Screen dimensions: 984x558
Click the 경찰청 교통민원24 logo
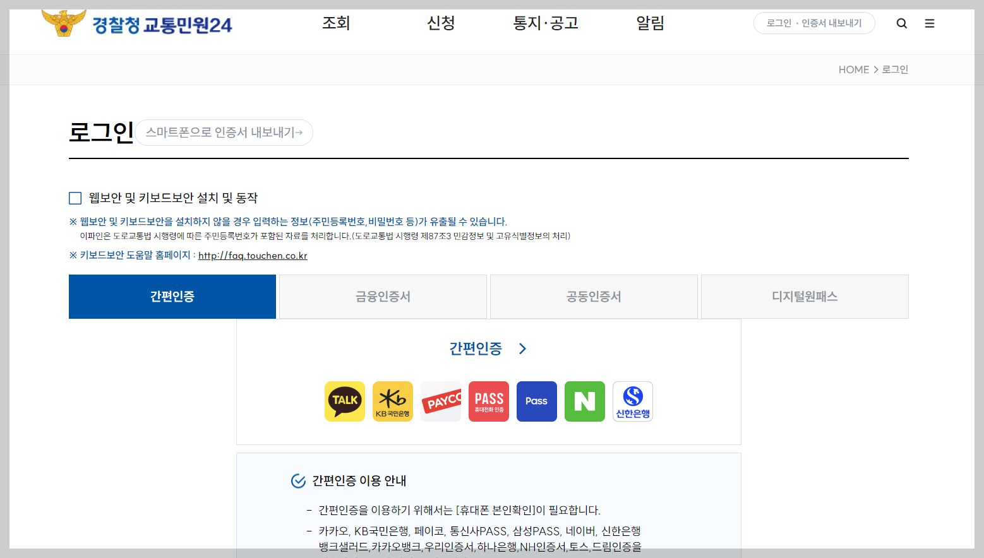pos(136,24)
